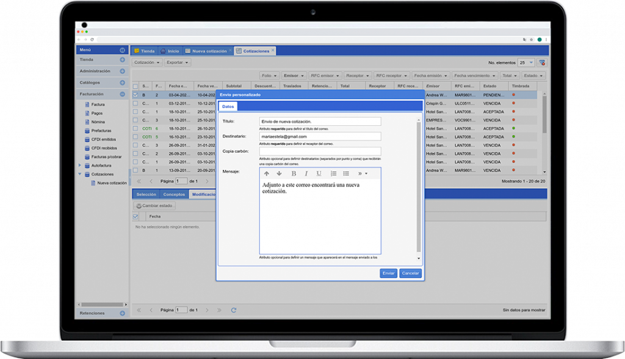This screenshot has height=359, width=625.
Task: Toggle the checked checkbox on first row
Action: pyautogui.click(x=135, y=95)
